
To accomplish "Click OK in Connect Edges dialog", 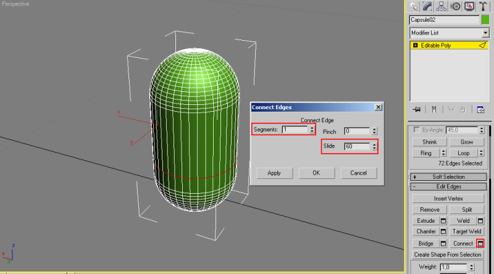I will (316, 173).
